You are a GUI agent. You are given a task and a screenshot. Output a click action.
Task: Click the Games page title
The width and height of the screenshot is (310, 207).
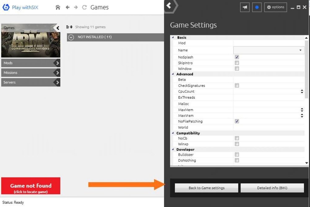pyautogui.click(x=100, y=7)
